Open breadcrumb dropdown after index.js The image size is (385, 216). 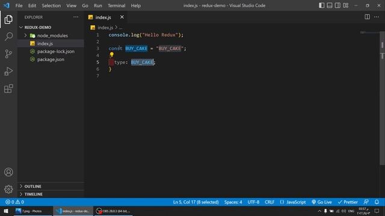pos(120,28)
